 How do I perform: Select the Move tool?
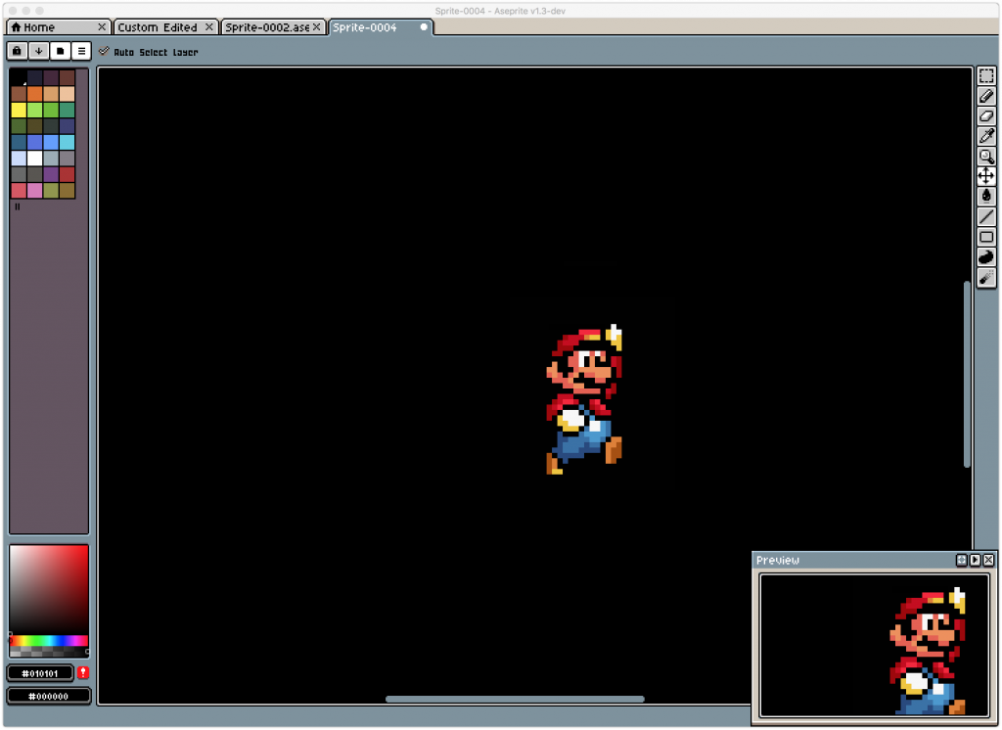(x=986, y=176)
